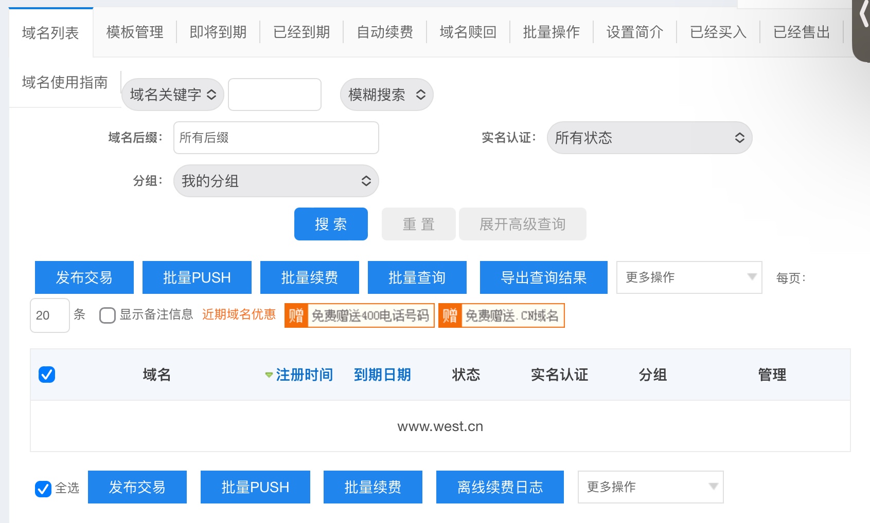This screenshot has height=523, width=870.
Task: Click the blue 搜索 button
Action: [331, 224]
